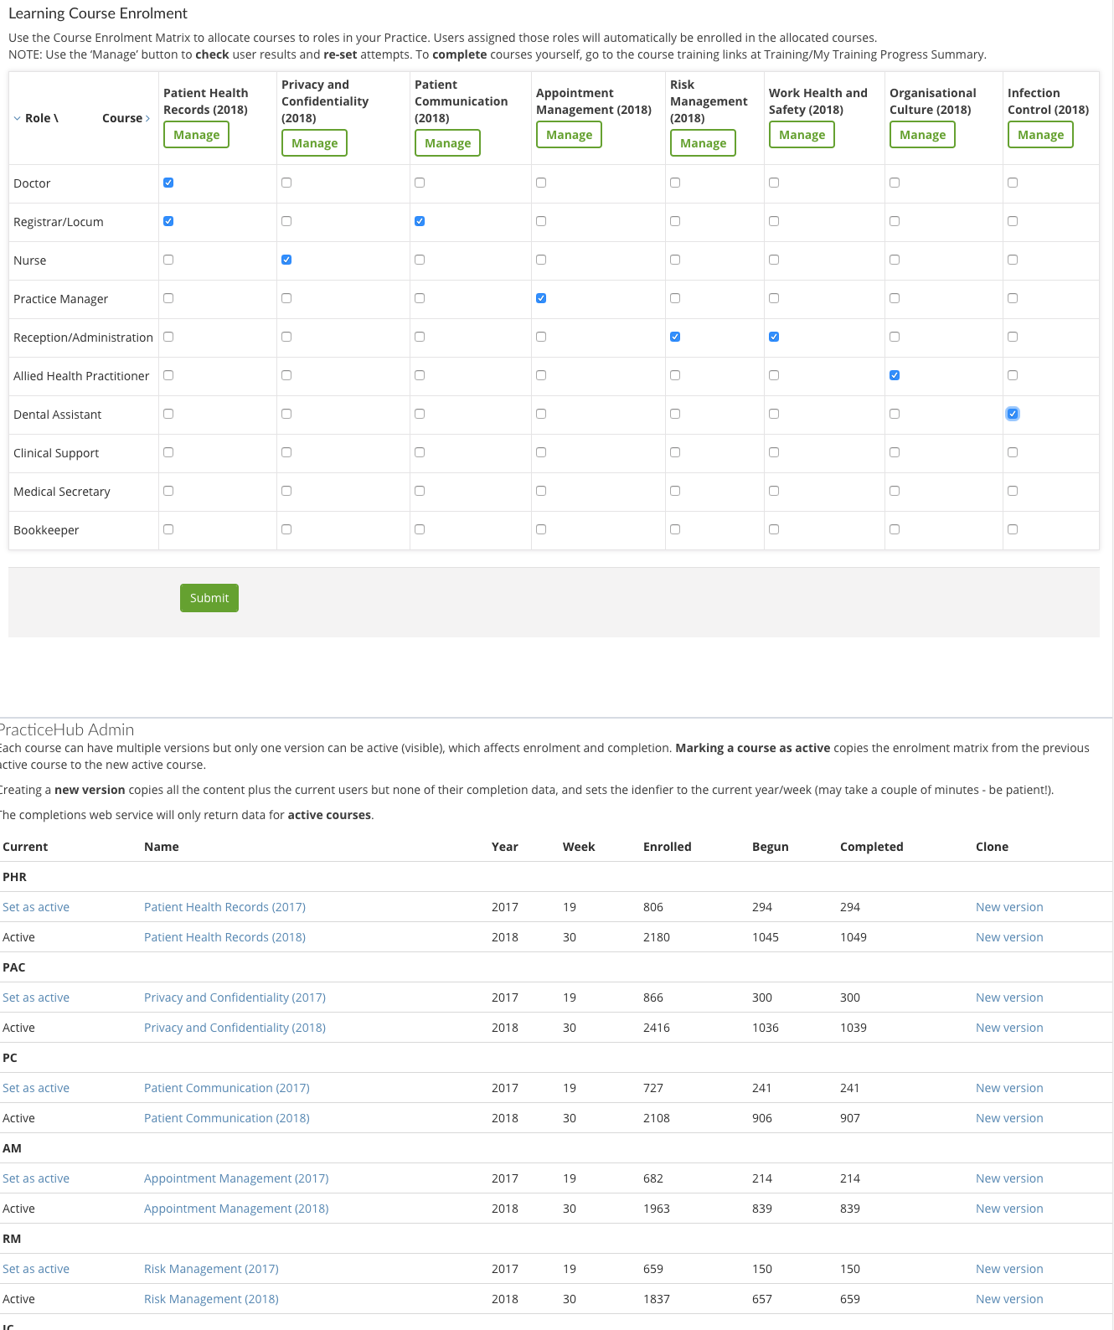Open Manage for Infection Control (2018)
This screenshot has width=1114, height=1330.
click(1040, 135)
